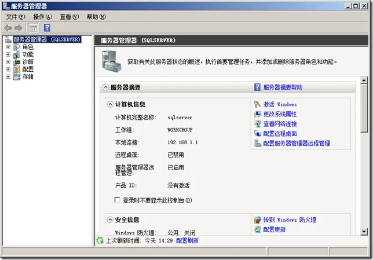
Task: Open the 更改系统属性 link
Action: point(280,114)
